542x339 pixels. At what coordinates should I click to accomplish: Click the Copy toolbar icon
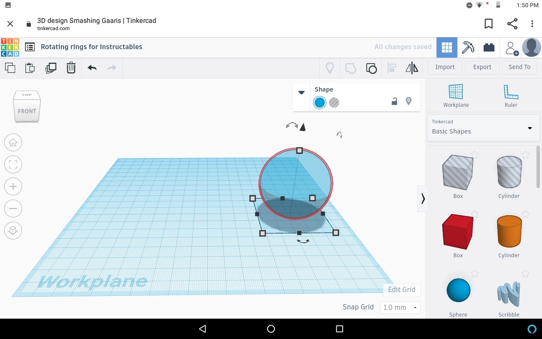point(10,68)
